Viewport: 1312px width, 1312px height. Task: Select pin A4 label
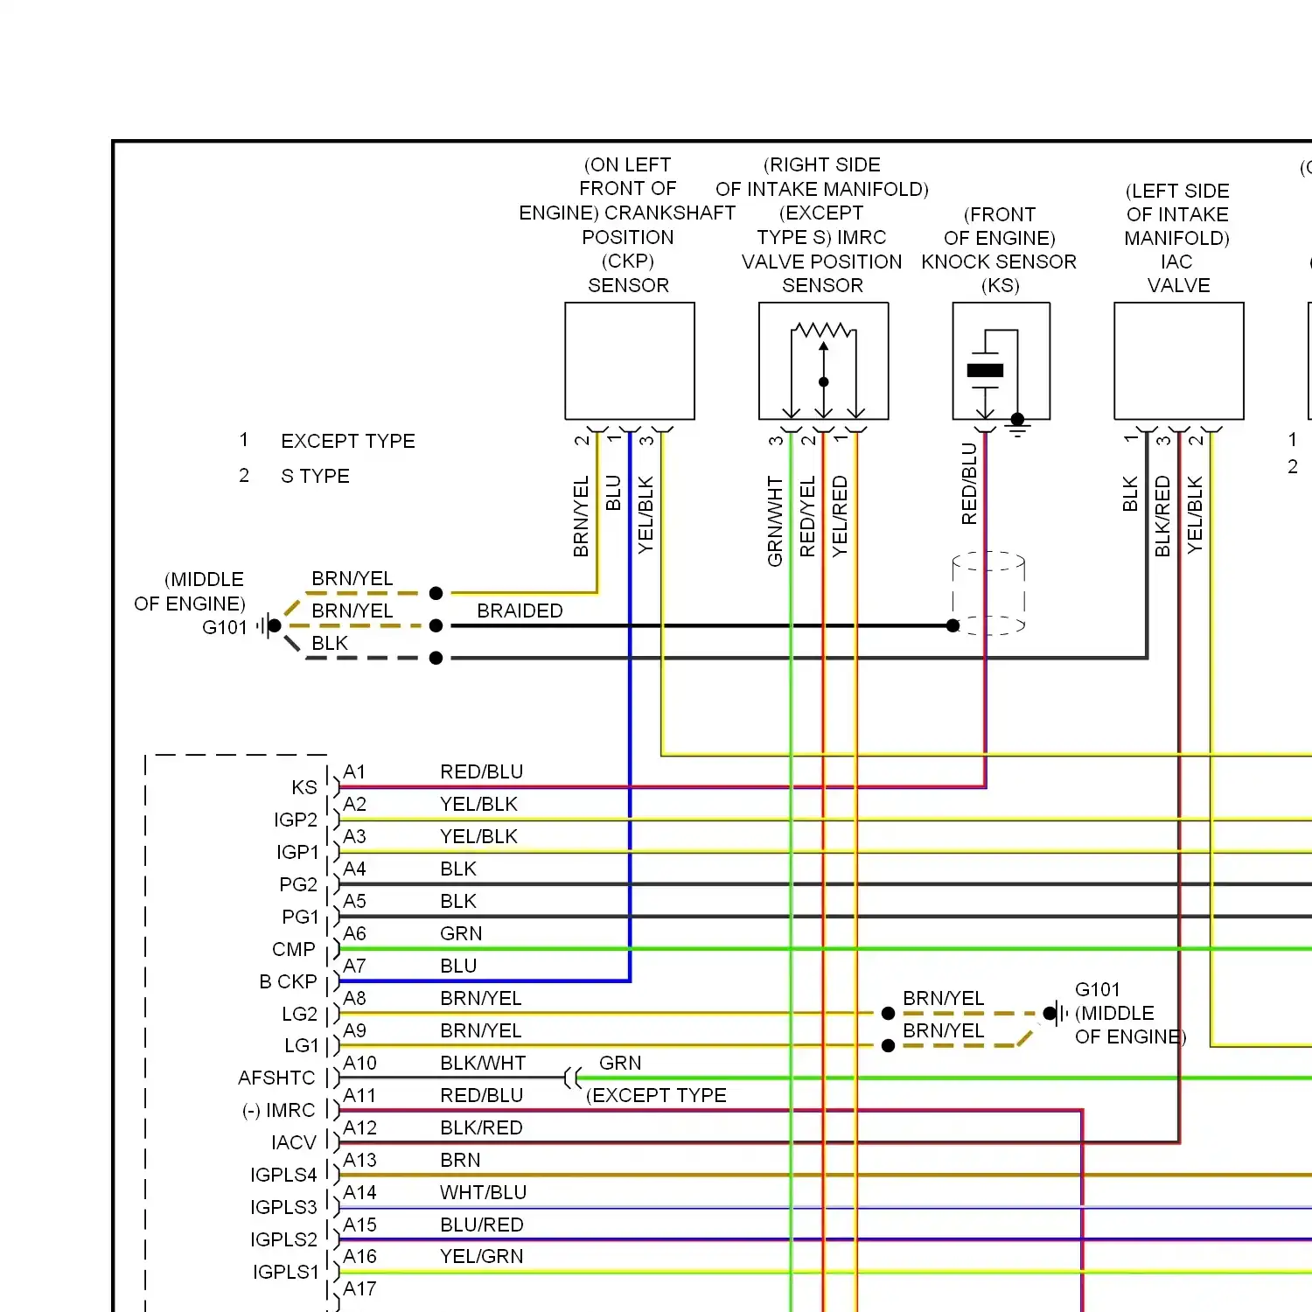pos(354,869)
